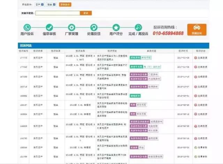Click the 典型问题 column header
The height and width of the screenshot is (164, 223).
pyautogui.click(x=152, y=51)
